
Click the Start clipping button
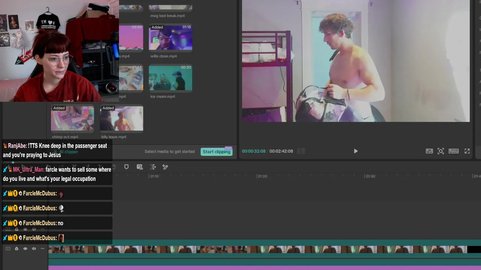coord(216,151)
